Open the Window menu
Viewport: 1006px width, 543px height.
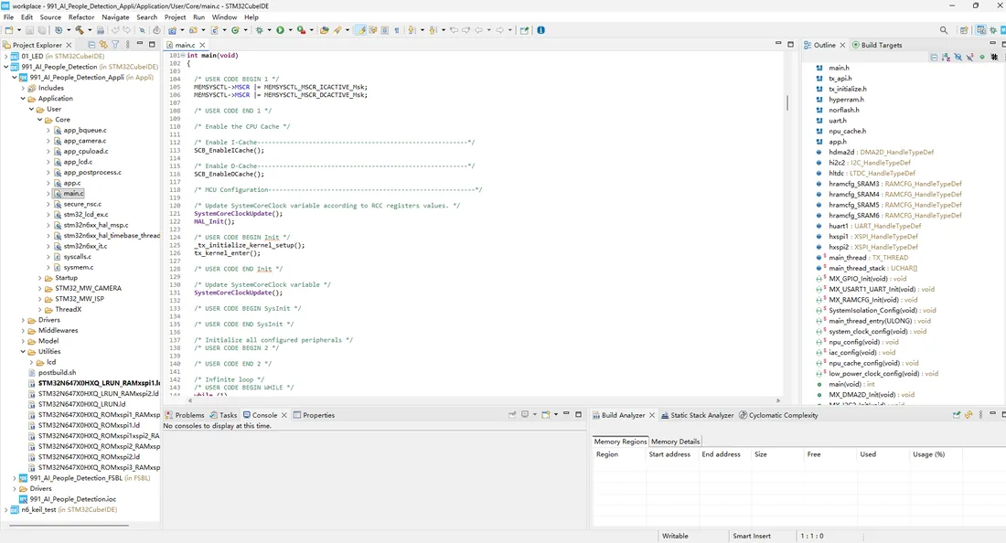[x=225, y=17]
